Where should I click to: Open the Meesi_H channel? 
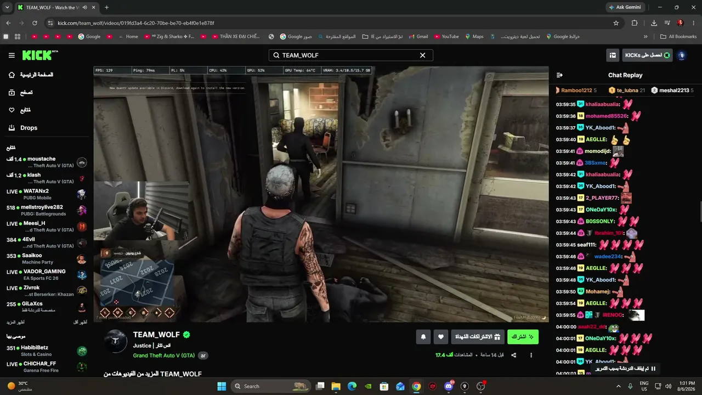click(x=47, y=227)
